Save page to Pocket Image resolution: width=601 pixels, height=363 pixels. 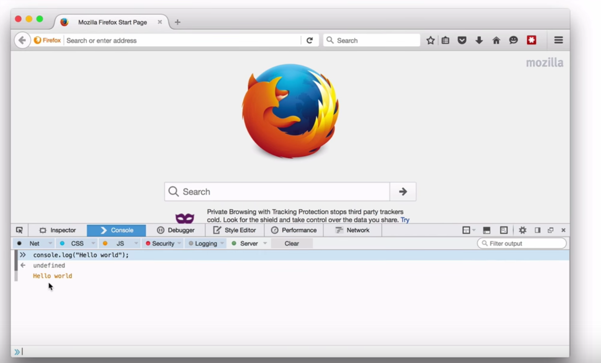click(462, 40)
